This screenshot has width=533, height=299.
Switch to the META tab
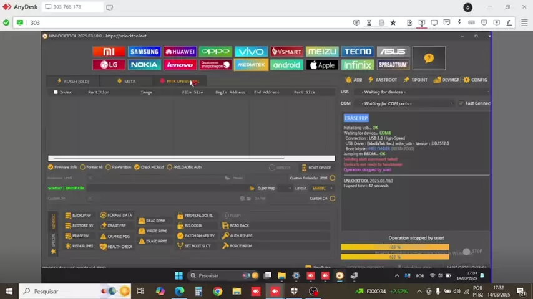[126, 82]
